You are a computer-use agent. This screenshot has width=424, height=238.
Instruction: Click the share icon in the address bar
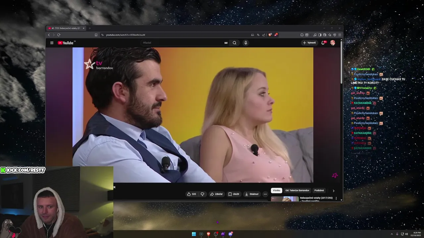pos(264,35)
